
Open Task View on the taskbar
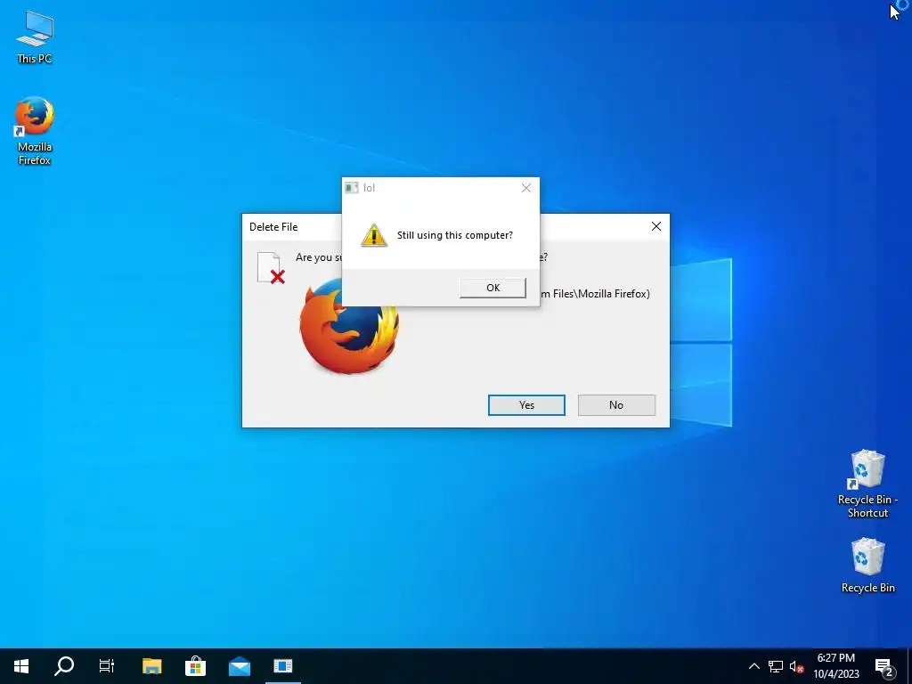click(x=107, y=666)
